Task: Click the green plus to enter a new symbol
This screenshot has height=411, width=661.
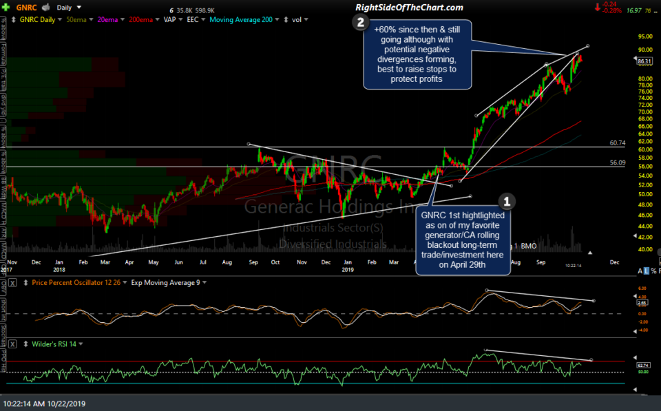Action: tap(6, 7)
